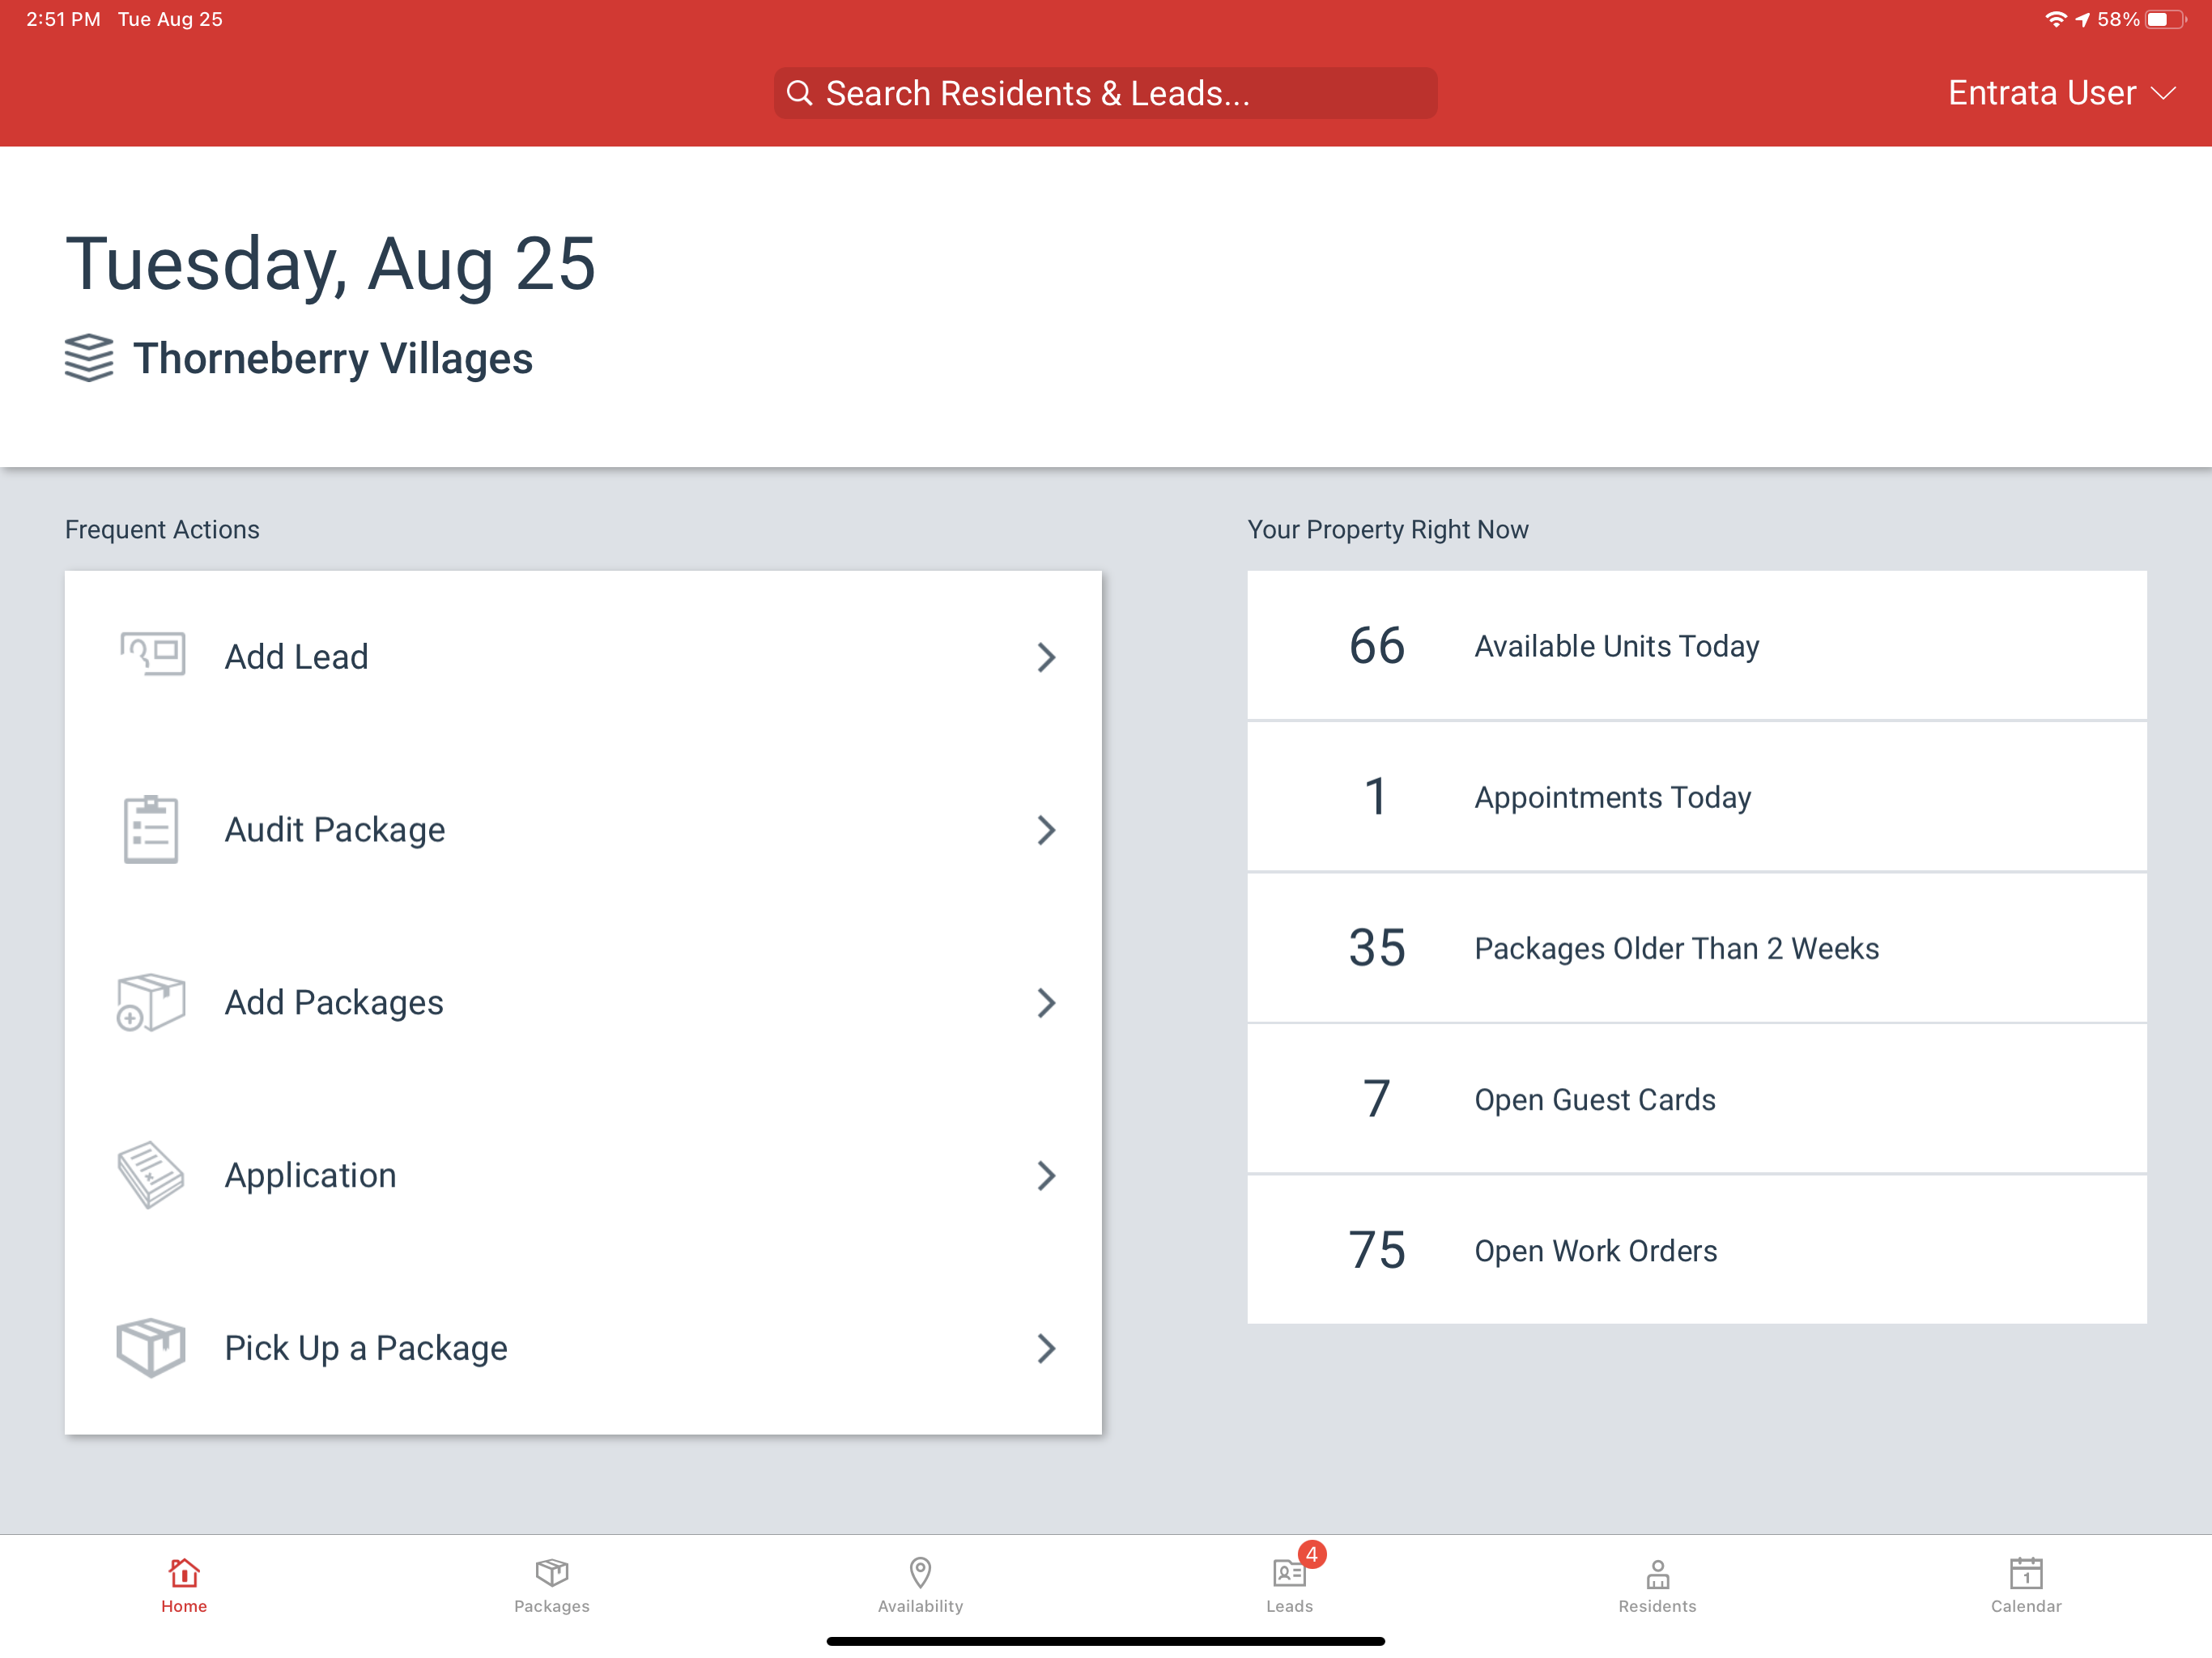Open Packages Older Than 2 Weeks stat
Screen dimensions: 2212x1658
pos(1697,948)
